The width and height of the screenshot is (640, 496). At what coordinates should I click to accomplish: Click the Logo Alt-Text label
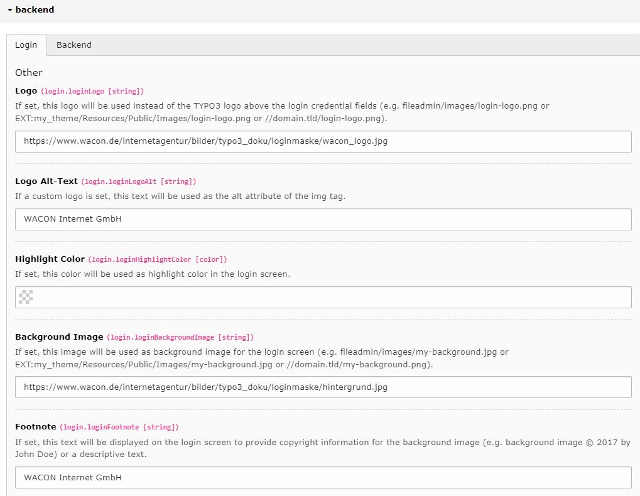(x=46, y=181)
